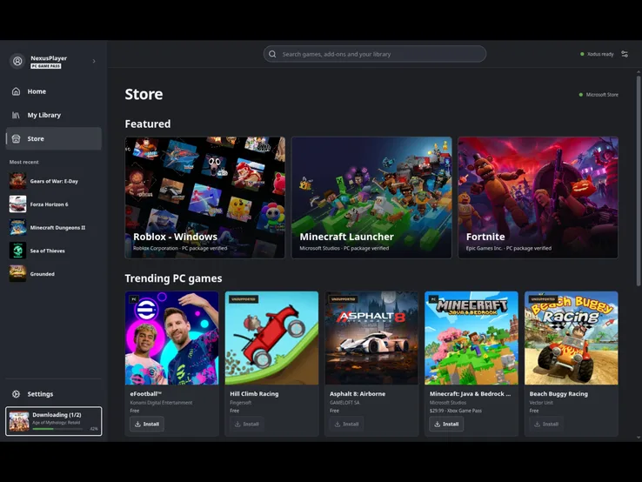This screenshot has height=482, width=642.
Task: Open Grounded recent game
Action: pos(54,274)
